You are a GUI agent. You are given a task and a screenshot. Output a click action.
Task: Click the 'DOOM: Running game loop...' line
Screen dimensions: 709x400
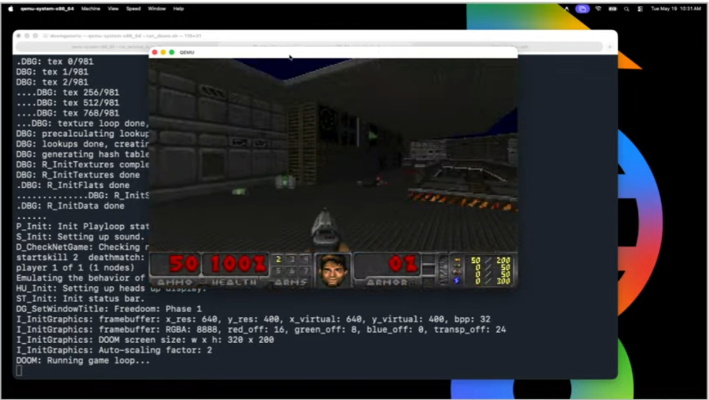(83, 361)
